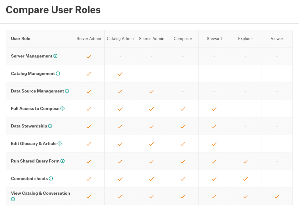Image resolution: width=299 pixels, height=210 pixels.
Task: Select the Viewer column header
Action: coord(277,38)
